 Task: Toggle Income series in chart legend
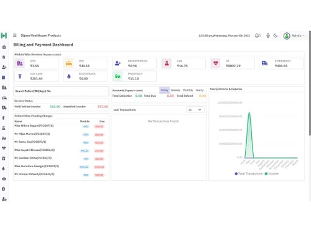[272, 173]
